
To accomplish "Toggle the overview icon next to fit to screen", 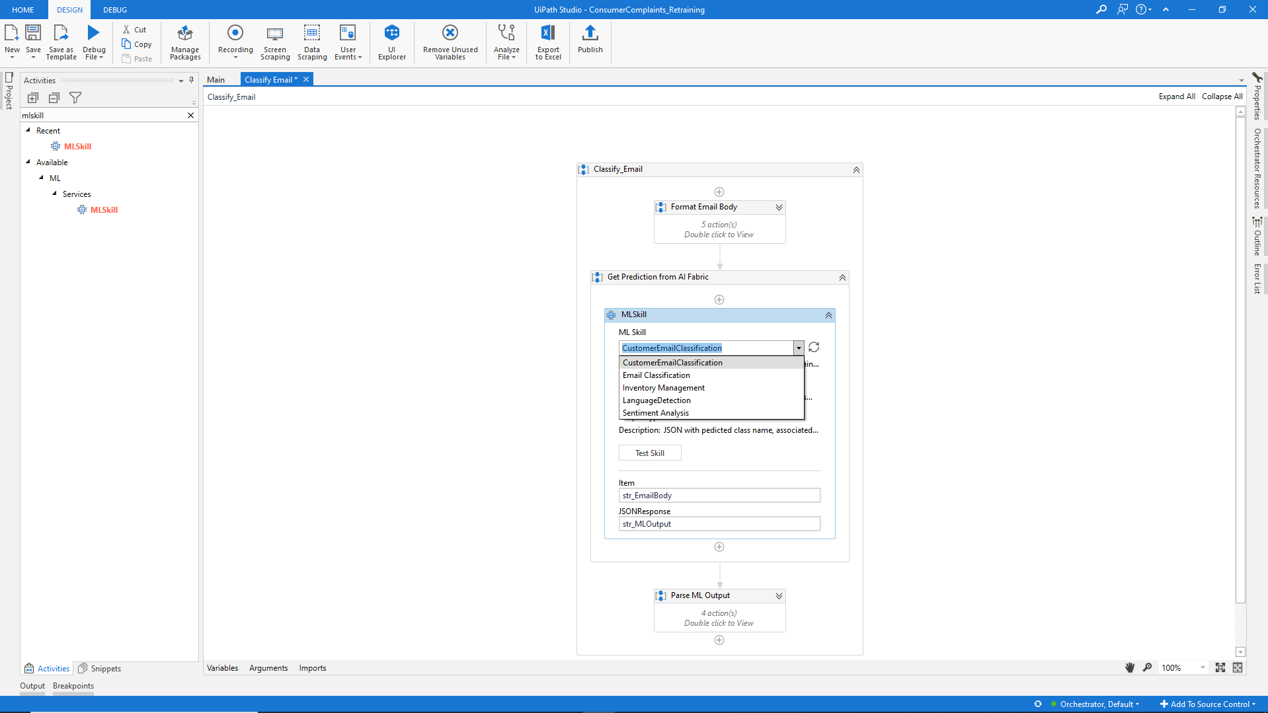I will pos(1238,667).
